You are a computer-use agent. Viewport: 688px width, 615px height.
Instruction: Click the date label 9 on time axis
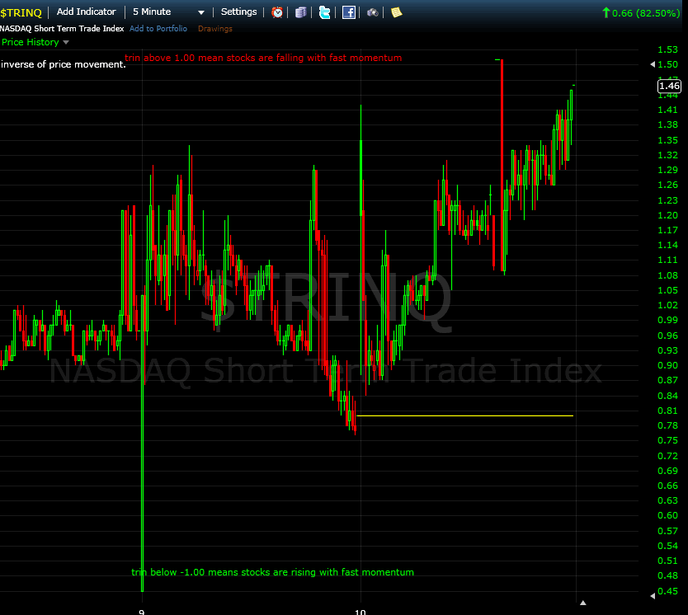(141, 612)
